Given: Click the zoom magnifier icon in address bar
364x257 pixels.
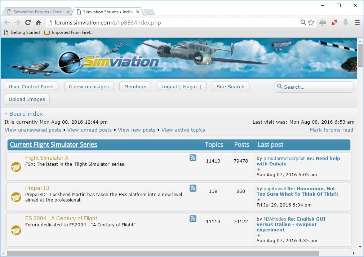Looking at the screenshot, I should [303, 22].
